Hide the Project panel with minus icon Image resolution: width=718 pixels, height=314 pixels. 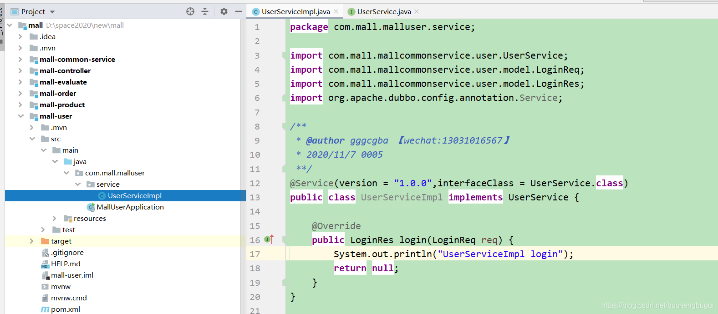tap(238, 11)
